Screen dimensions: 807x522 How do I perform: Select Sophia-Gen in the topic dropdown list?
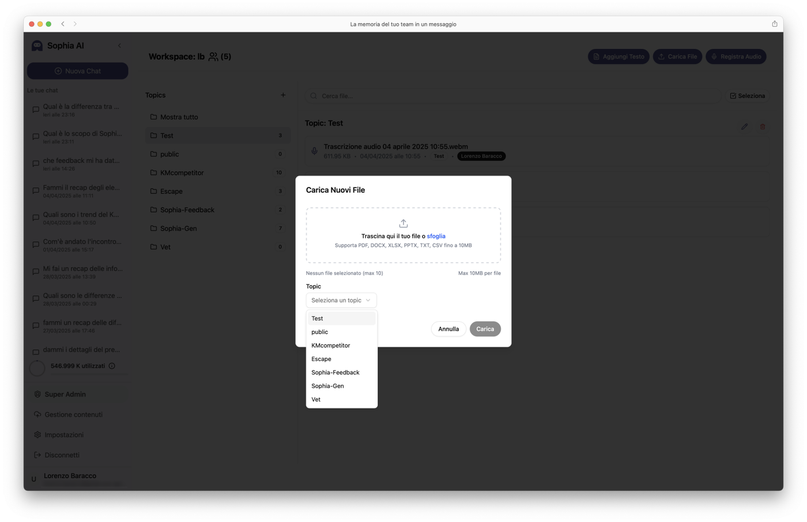(341, 386)
